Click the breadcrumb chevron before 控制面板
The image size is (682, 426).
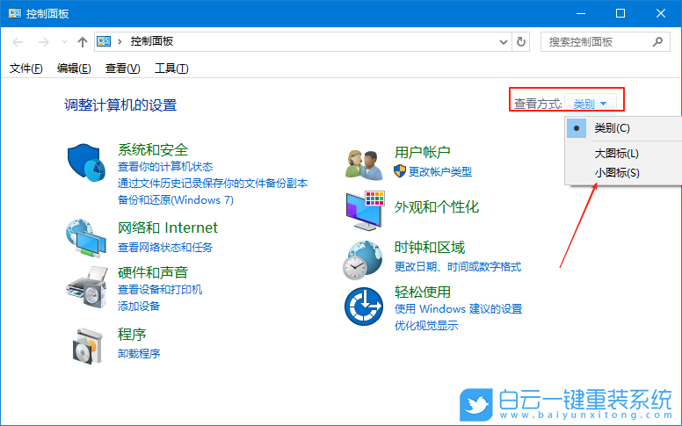[120, 42]
